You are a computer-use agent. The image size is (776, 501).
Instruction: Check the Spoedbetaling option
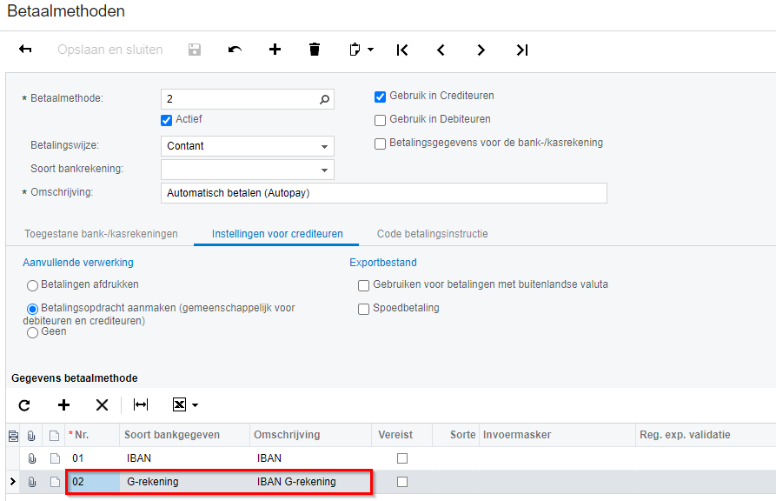[364, 309]
